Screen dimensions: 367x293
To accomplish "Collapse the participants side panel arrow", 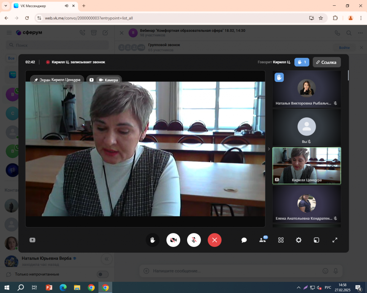I will point(269,149).
